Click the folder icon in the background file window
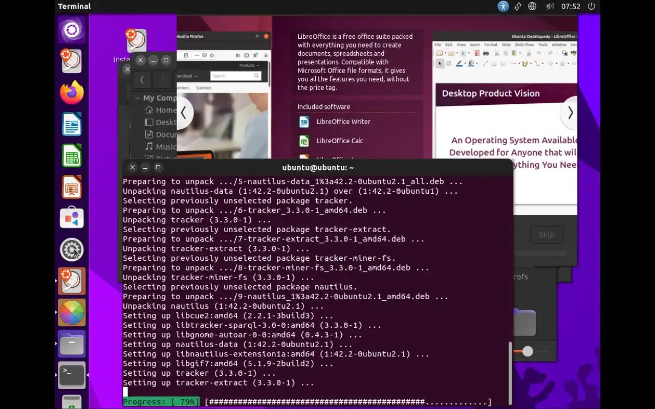This screenshot has height=409, width=655. [x=524, y=322]
